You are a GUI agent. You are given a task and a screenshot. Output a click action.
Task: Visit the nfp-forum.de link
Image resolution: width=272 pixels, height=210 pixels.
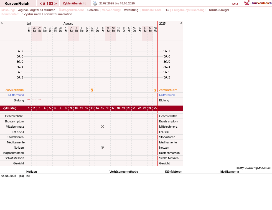[x=255, y=168]
